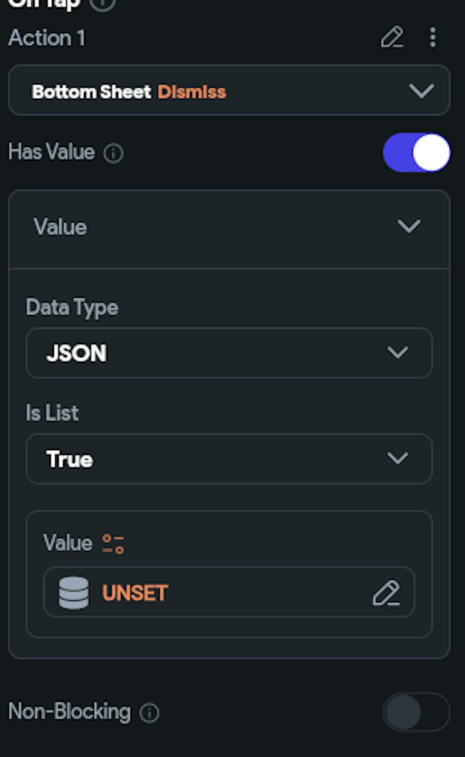The width and height of the screenshot is (465, 757).
Task: Open the Bottom Sheet Dismiss action dropdown
Action: pyautogui.click(x=229, y=91)
